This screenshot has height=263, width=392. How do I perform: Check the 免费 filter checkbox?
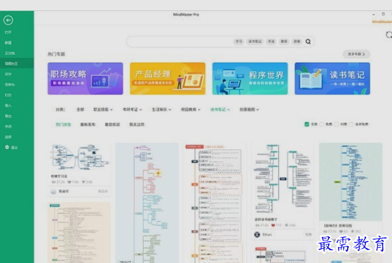(x=322, y=124)
